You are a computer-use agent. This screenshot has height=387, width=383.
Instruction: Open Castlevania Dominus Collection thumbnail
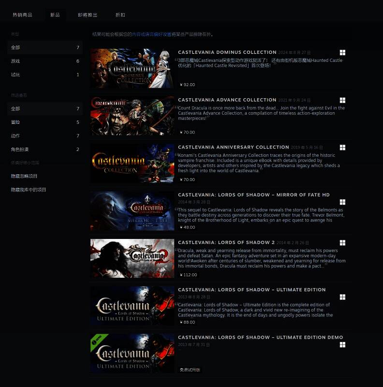pyautogui.click(x=132, y=68)
